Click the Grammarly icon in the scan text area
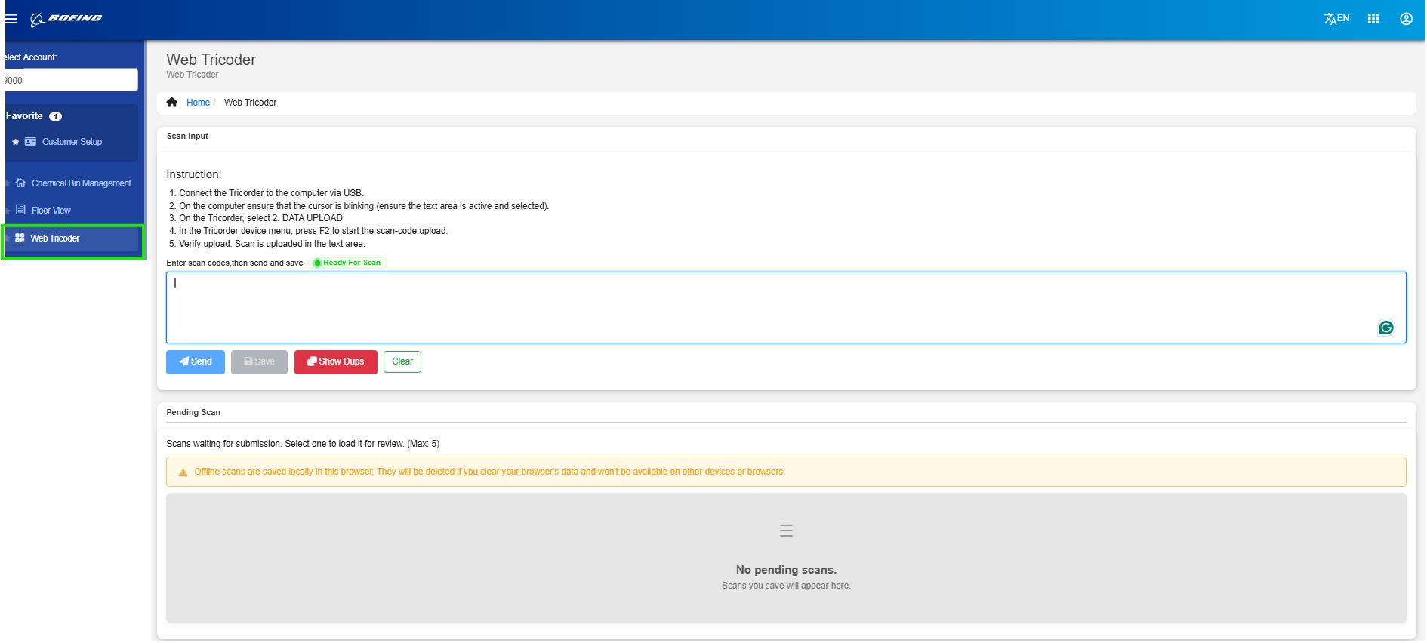This screenshot has width=1427, height=643. [x=1385, y=328]
